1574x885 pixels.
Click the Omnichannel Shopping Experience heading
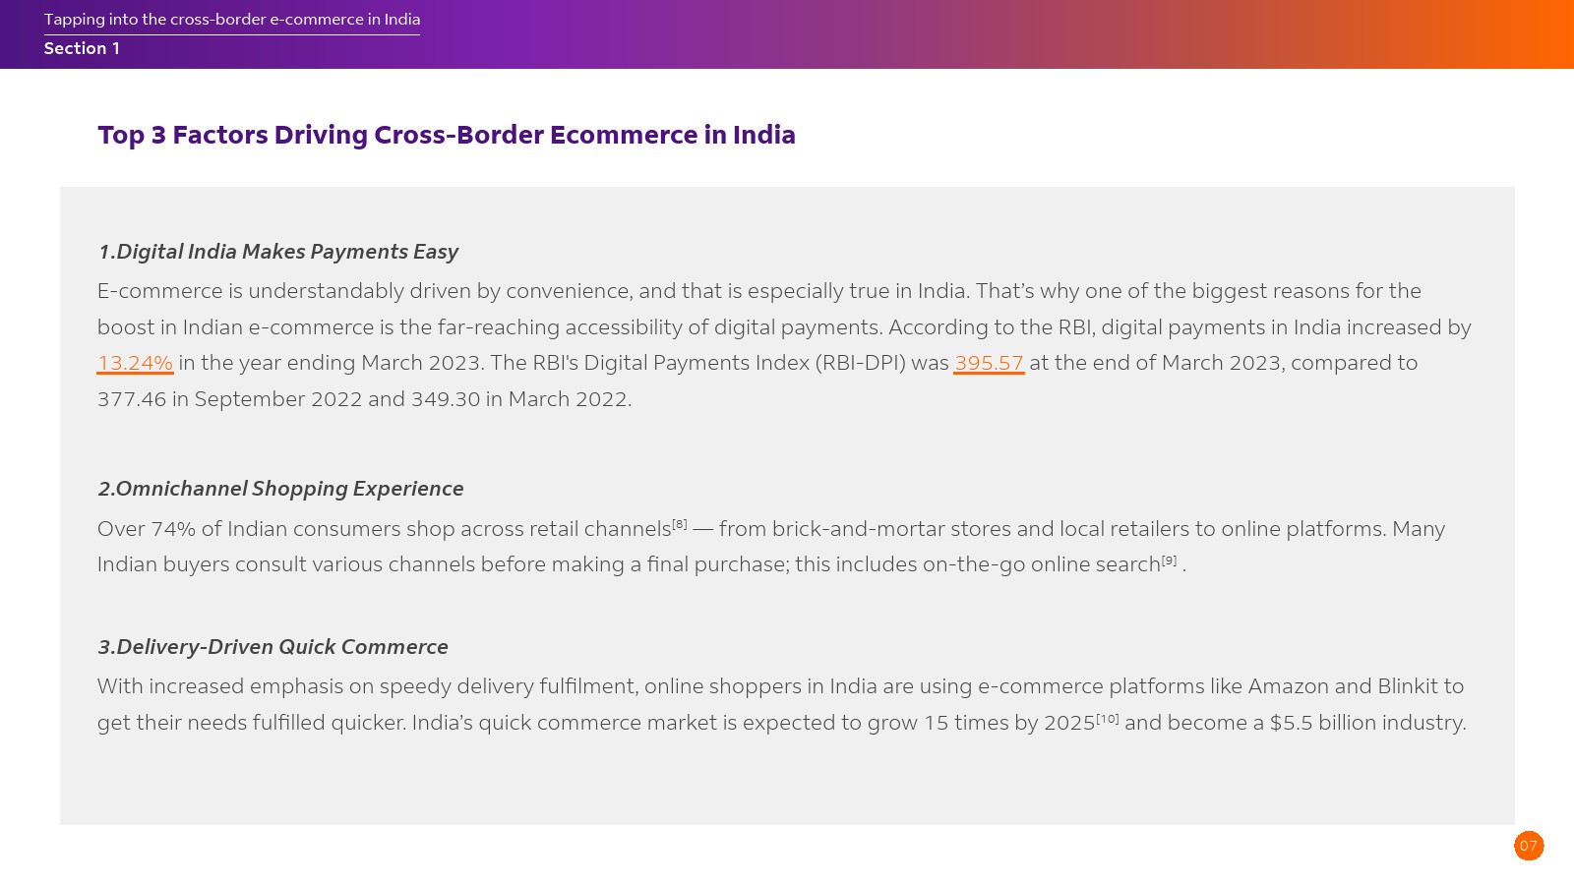click(x=280, y=489)
